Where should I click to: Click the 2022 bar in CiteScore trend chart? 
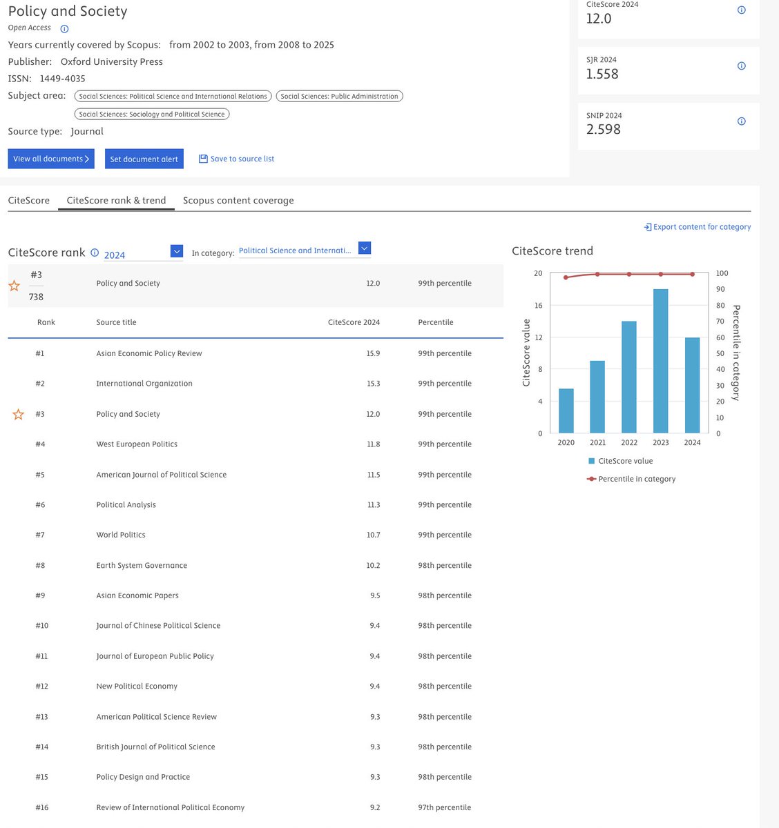(629, 377)
